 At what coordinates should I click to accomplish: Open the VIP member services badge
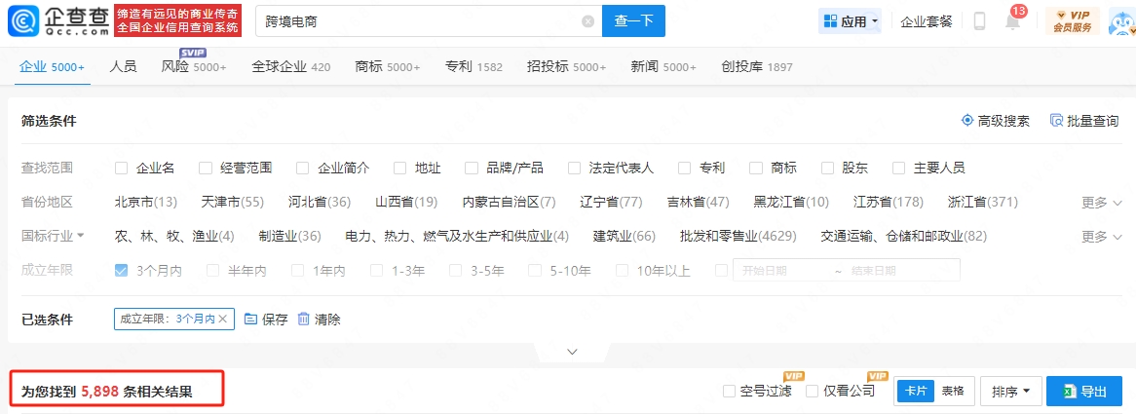[1073, 21]
